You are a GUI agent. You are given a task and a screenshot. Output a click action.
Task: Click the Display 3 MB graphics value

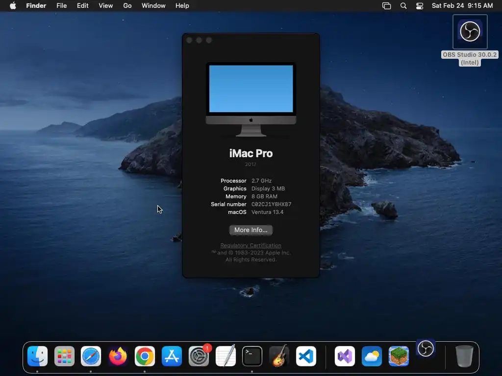point(268,188)
